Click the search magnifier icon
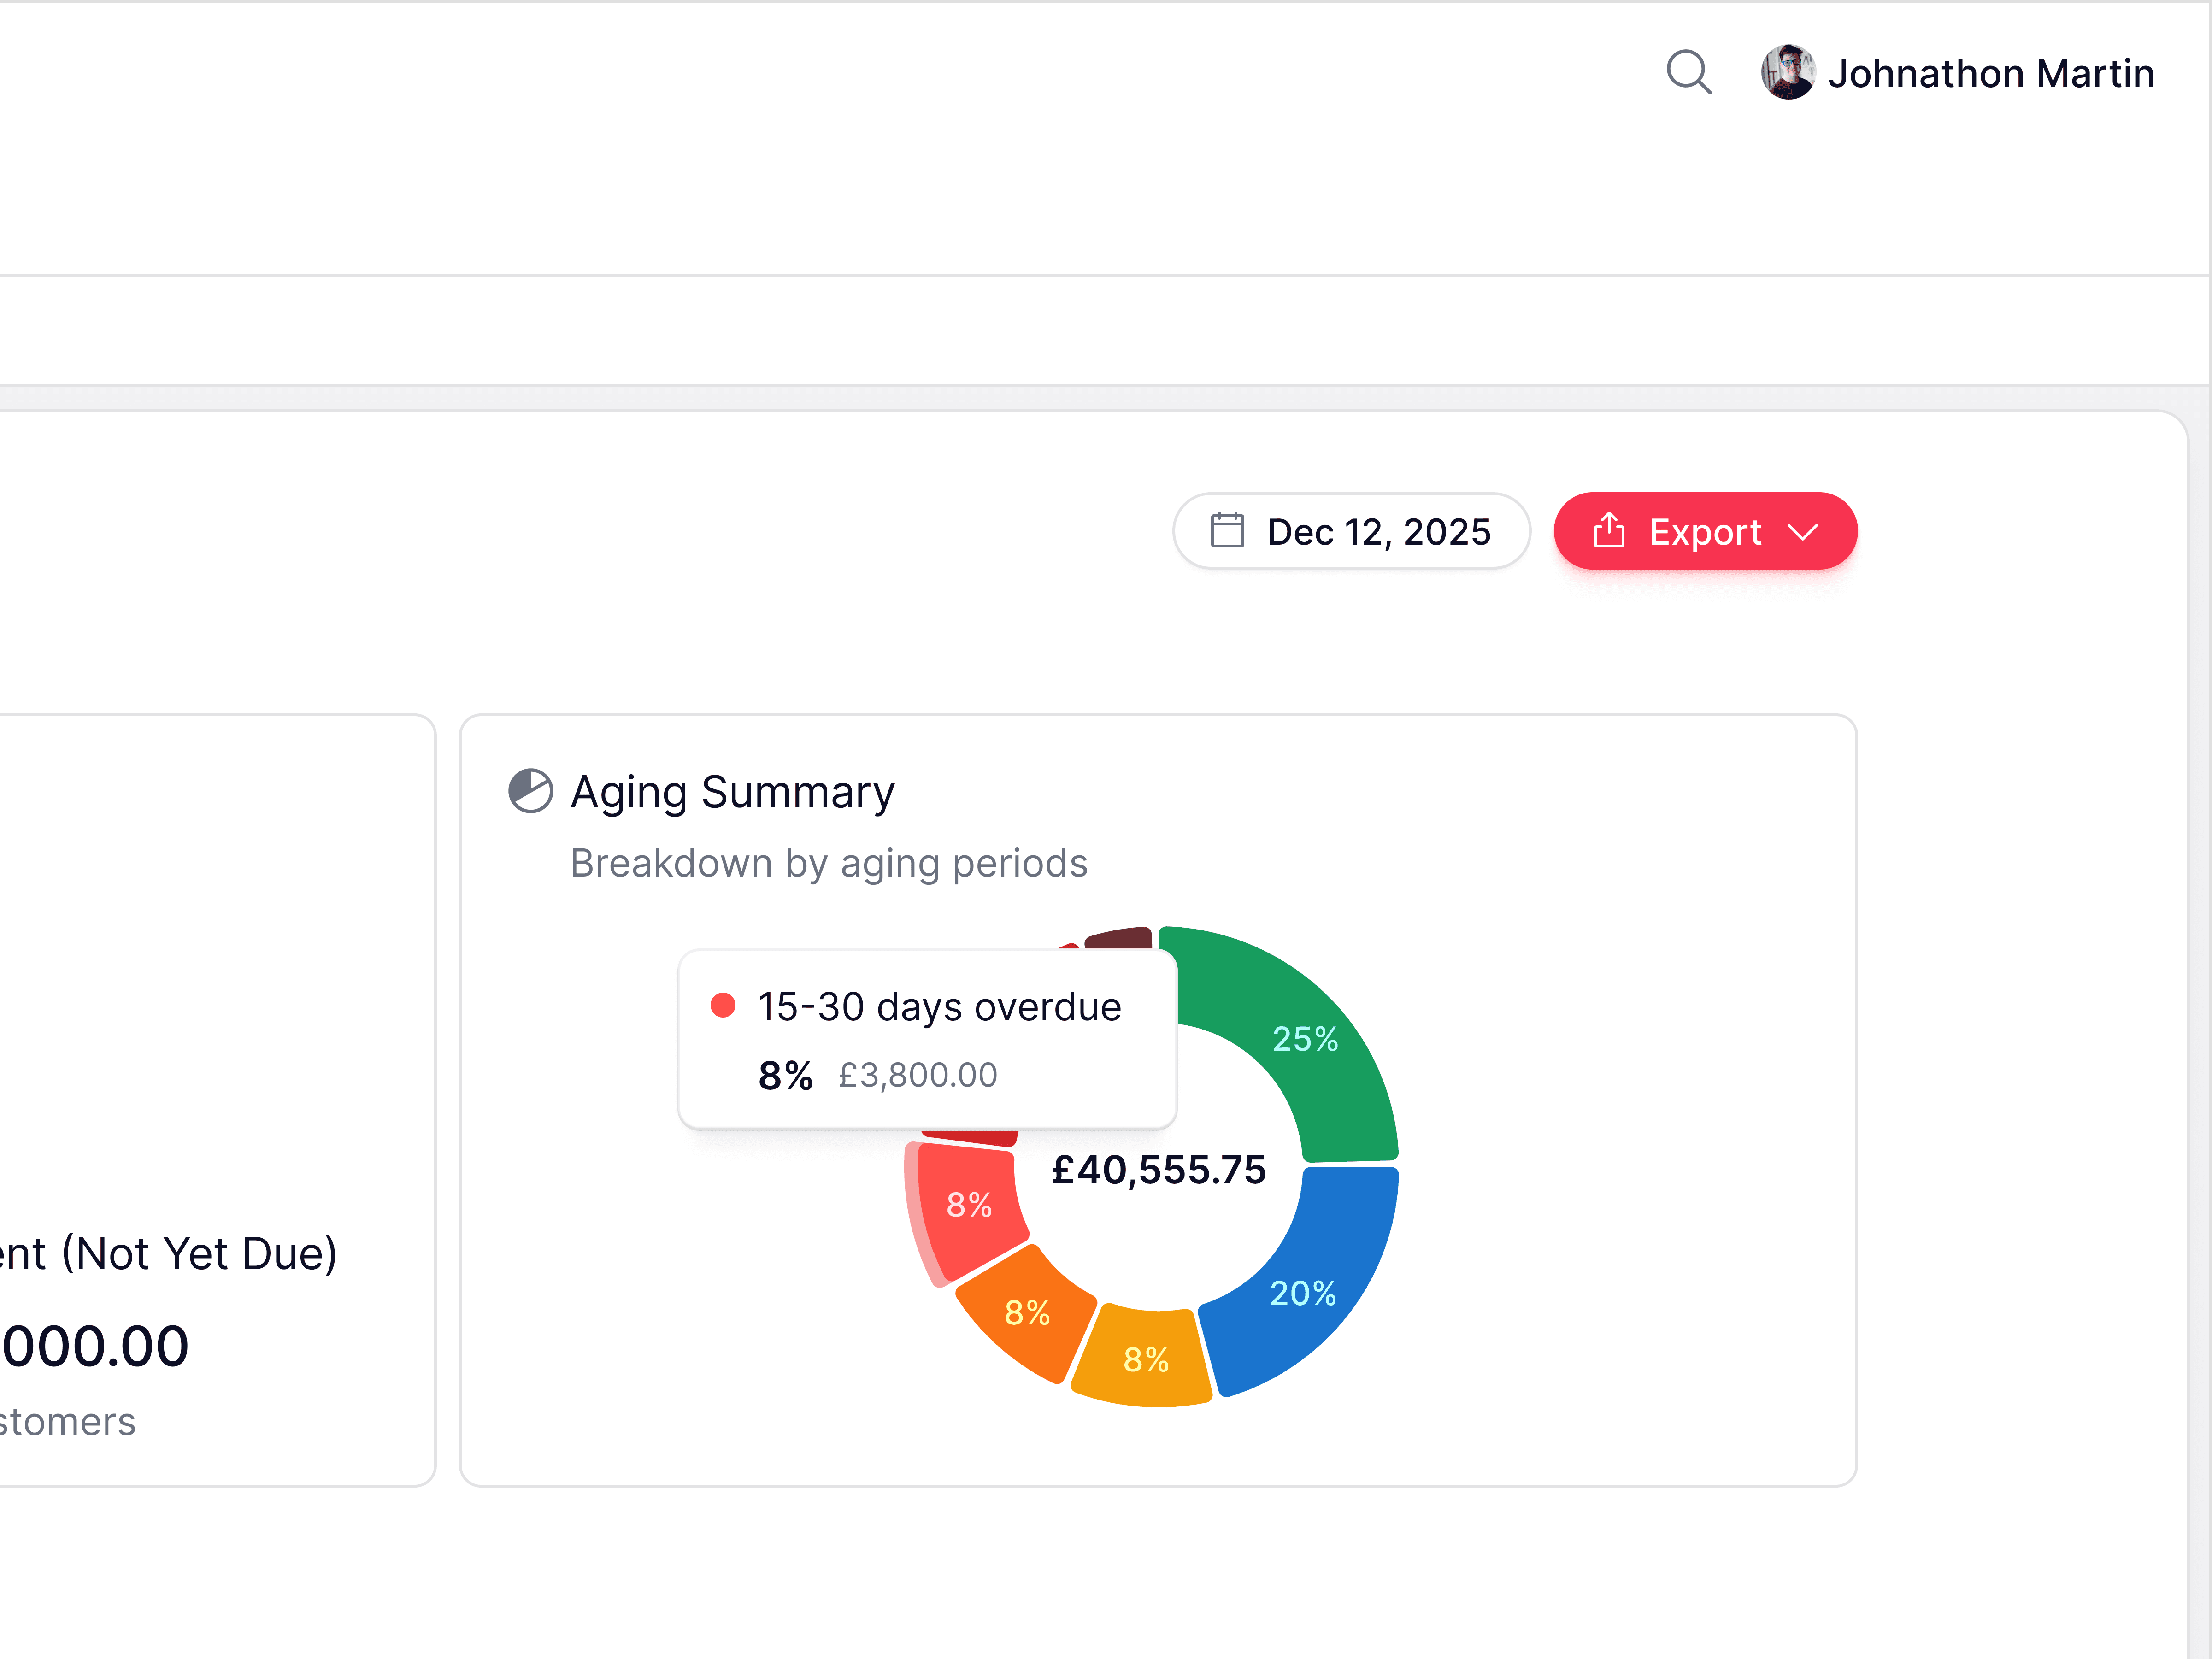 1688,72
